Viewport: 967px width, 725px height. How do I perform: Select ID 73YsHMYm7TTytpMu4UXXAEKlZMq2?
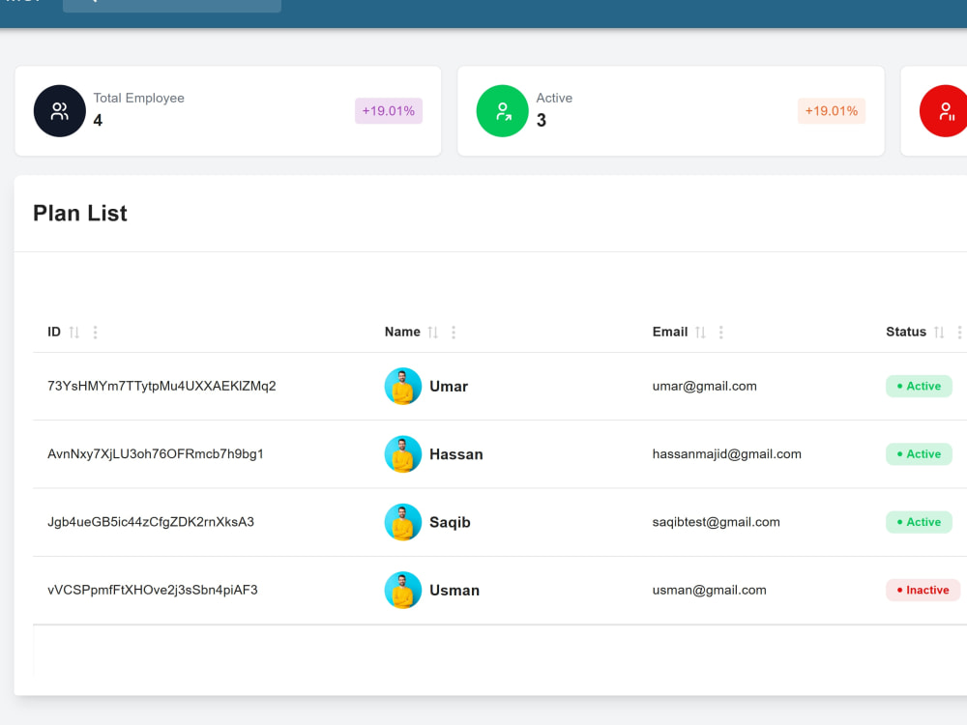pos(161,386)
